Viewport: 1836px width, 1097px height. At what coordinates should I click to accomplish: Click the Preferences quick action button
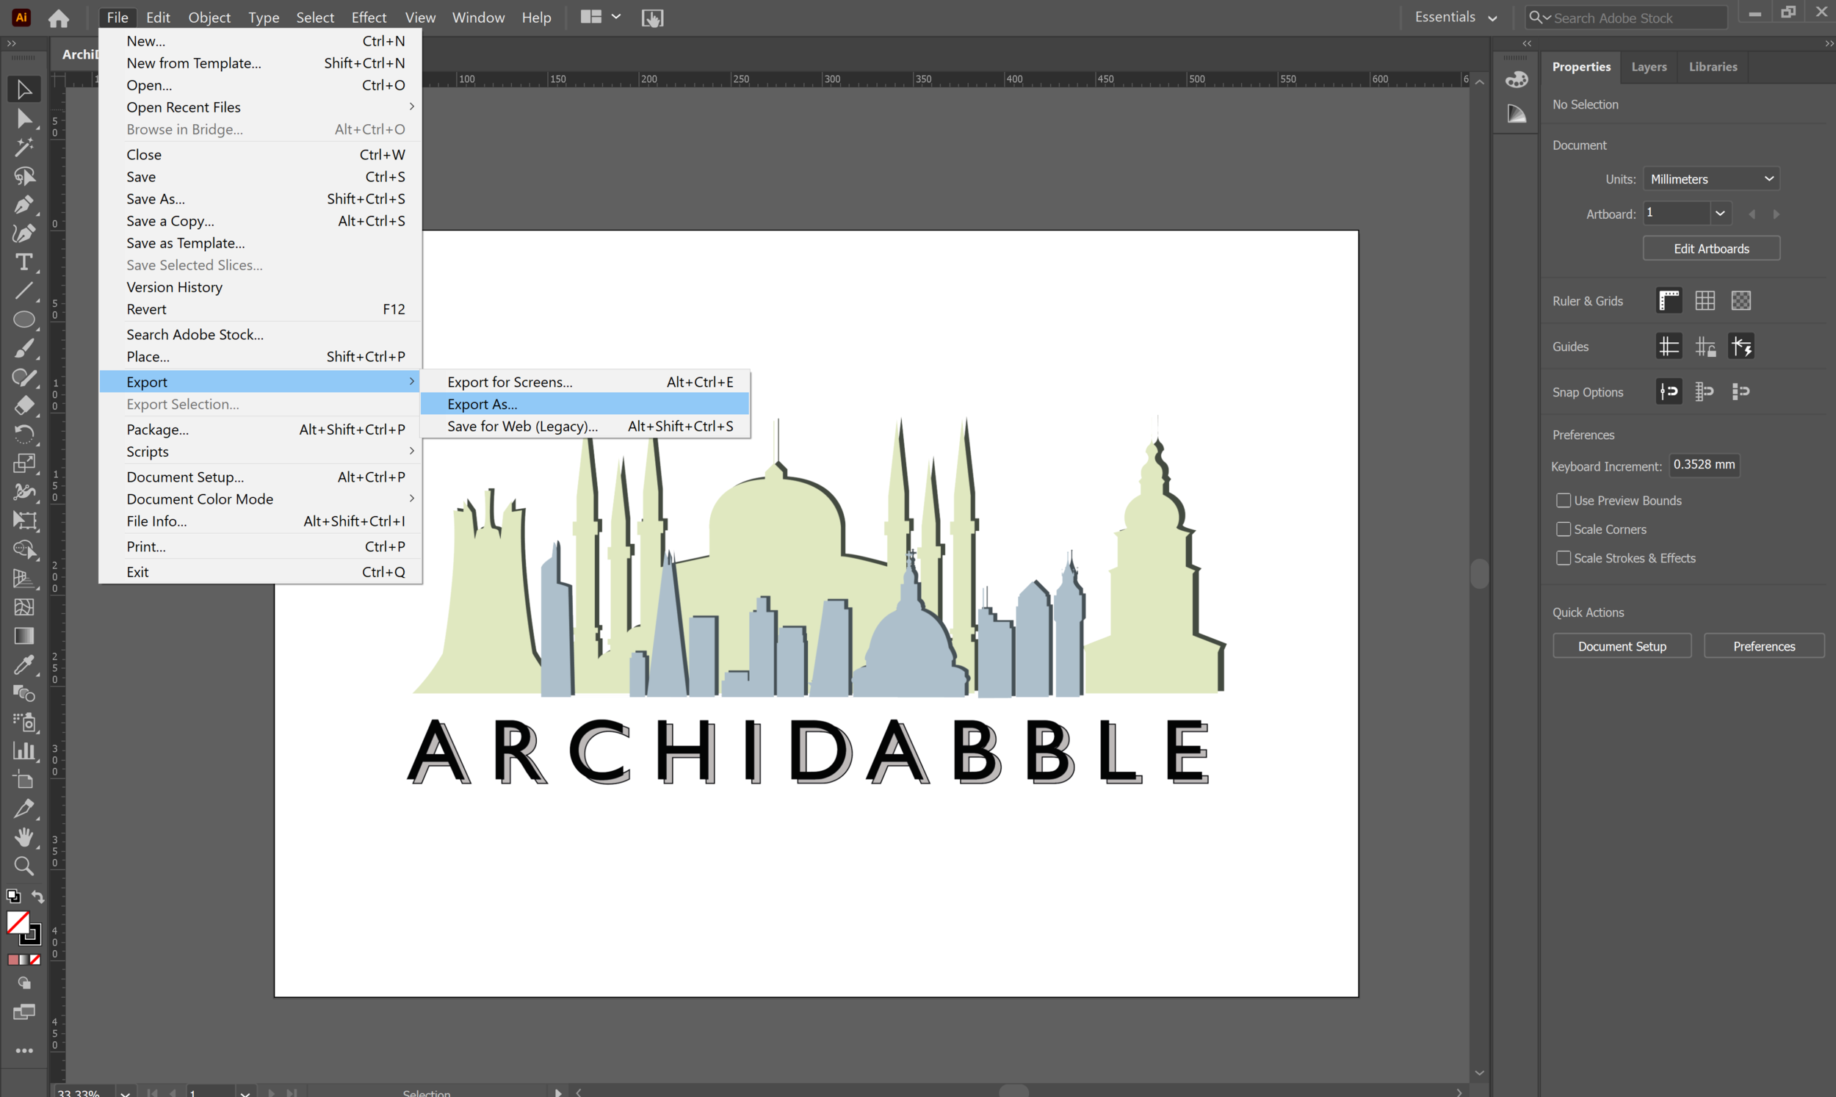coord(1763,646)
